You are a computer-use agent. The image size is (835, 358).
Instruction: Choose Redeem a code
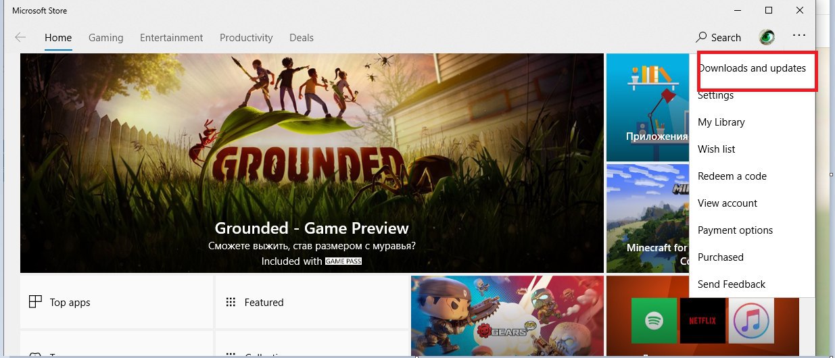(x=752, y=176)
